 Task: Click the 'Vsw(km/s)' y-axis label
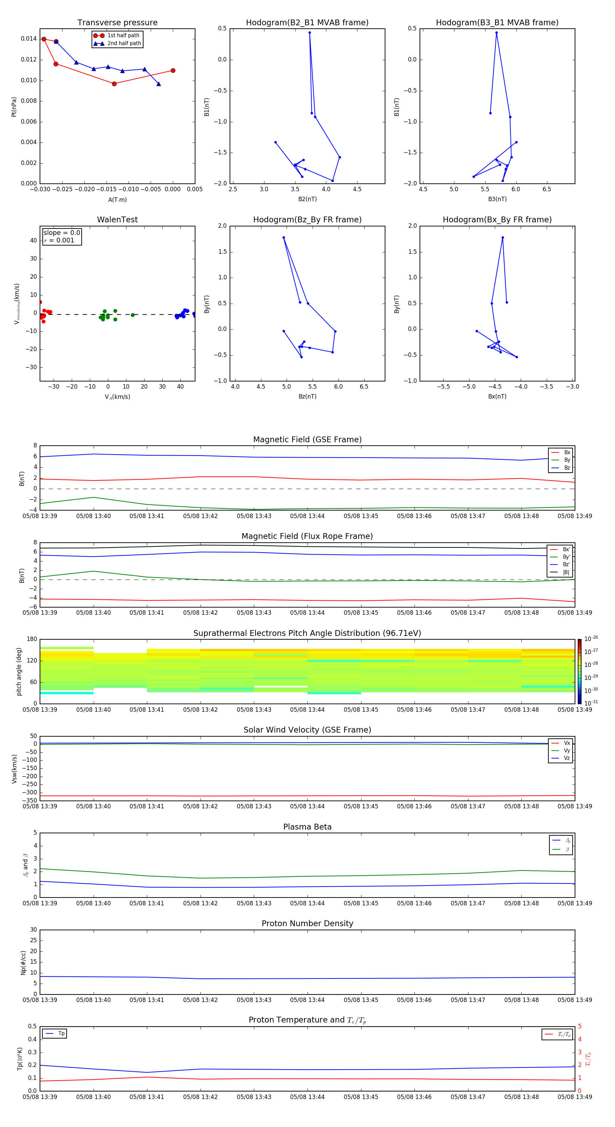(14, 769)
